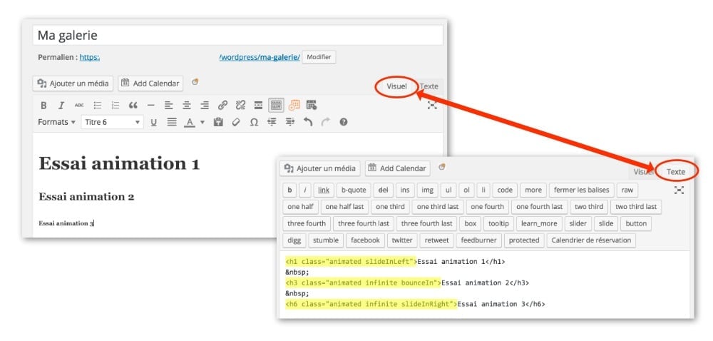Clear formatting with the eraser icon
713x341 pixels.
click(x=235, y=122)
